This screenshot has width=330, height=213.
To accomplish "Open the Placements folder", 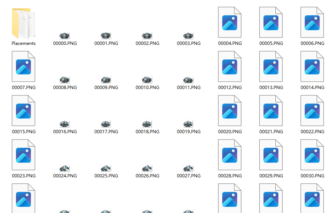I will pos(23,24).
